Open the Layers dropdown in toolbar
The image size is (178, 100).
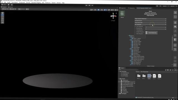[166, 6]
